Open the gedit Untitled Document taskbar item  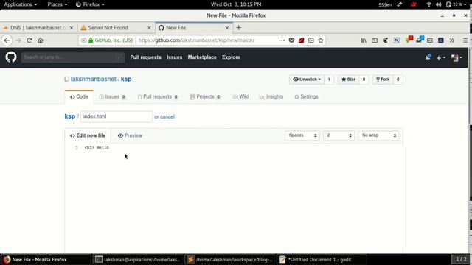[x=321, y=260]
